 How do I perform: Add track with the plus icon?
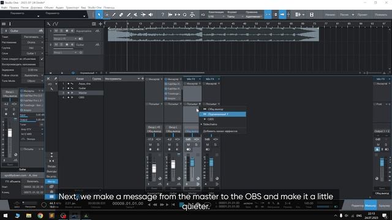[x=100, y=24]
